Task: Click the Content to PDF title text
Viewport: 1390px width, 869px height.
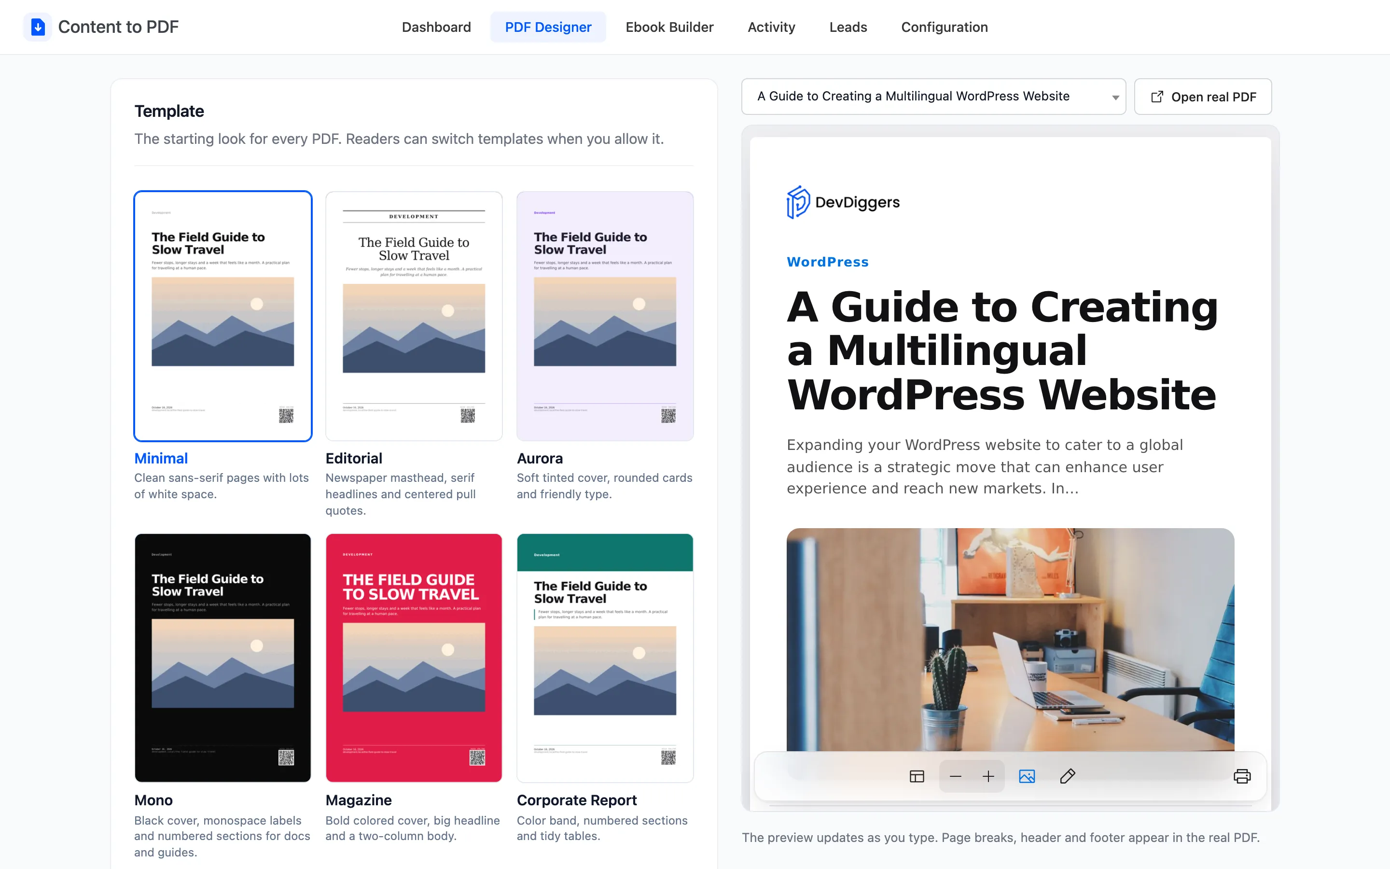Action: coord(118,27)
